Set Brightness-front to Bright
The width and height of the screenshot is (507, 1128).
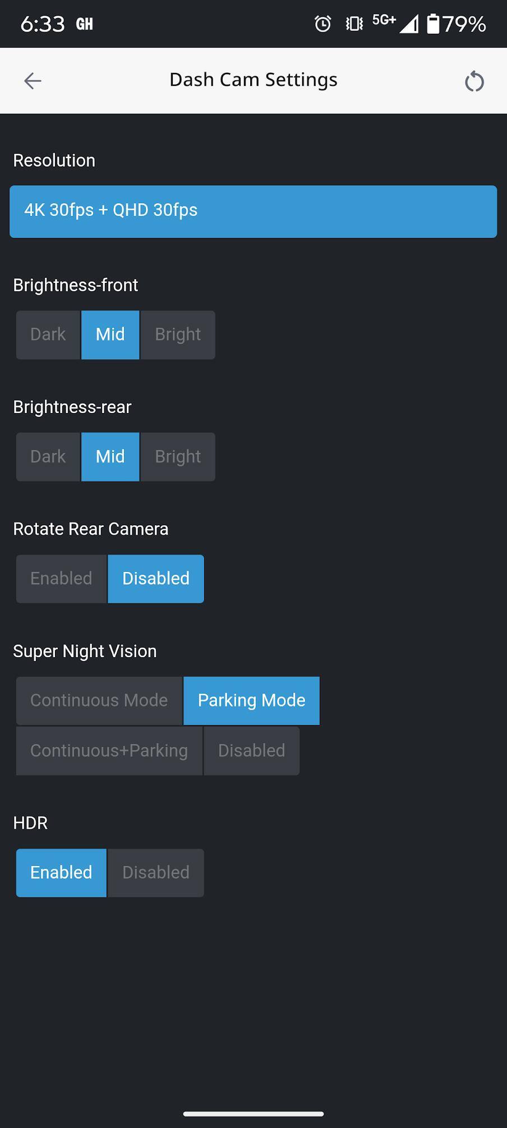click(x=178, y=334)
